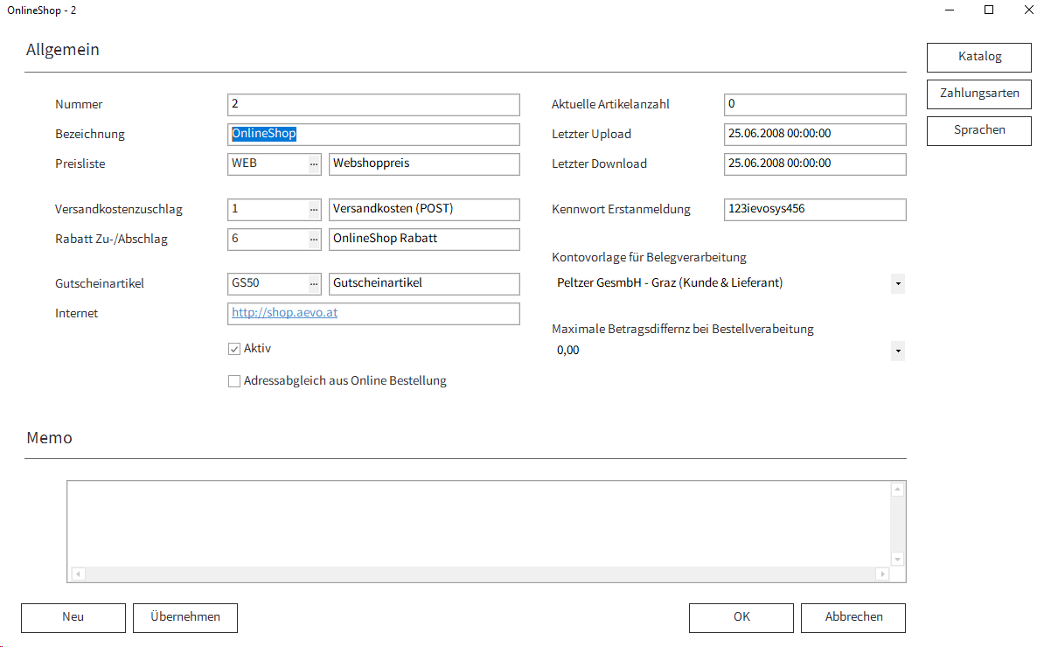
Task: Open the Sprachen section
Action: click(979, 130)
